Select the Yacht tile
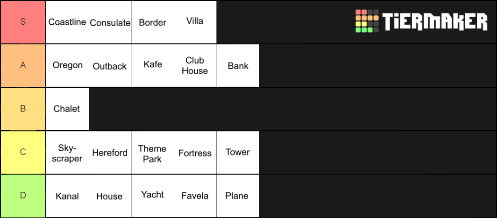The height and width of the screenshot is (218, 497). coord(152,196)
